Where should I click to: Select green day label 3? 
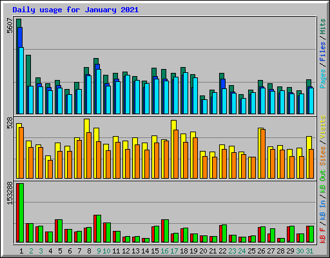pyautogui.click(x=41, y=251)
